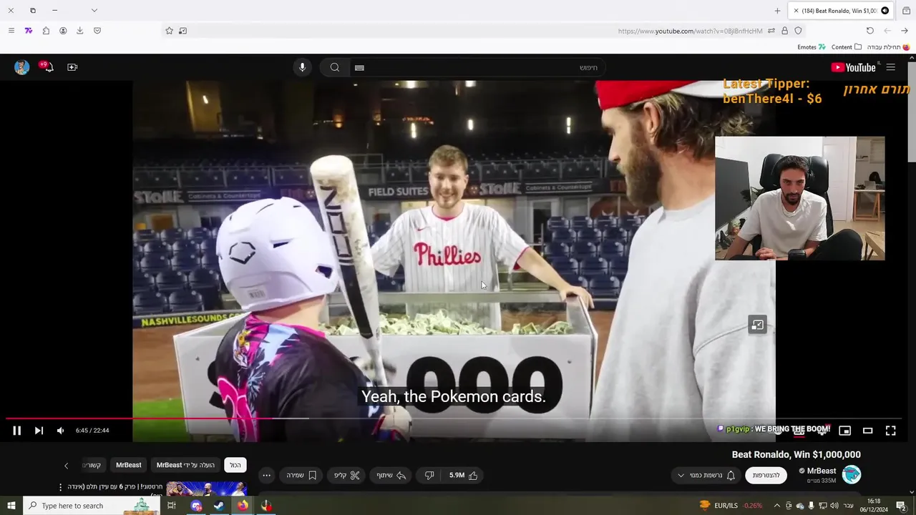Like the video with 5.9M likes
Image resolution: width=916 pixels, height=515 pixels.
(464, 475)
